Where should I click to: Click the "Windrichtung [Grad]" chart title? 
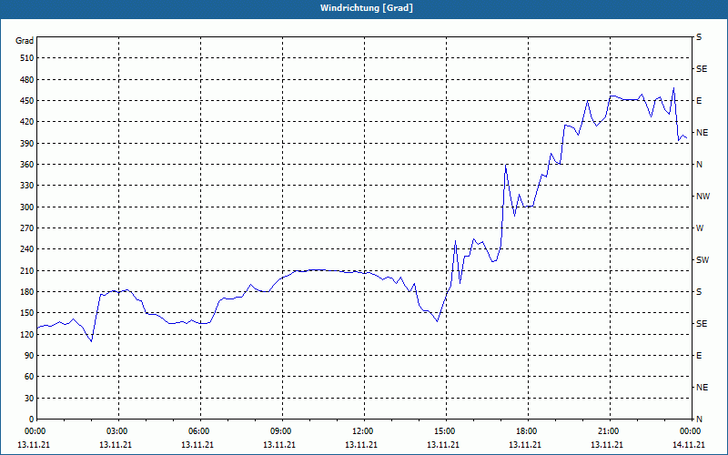pyautogui.click(x=367, y=8)
